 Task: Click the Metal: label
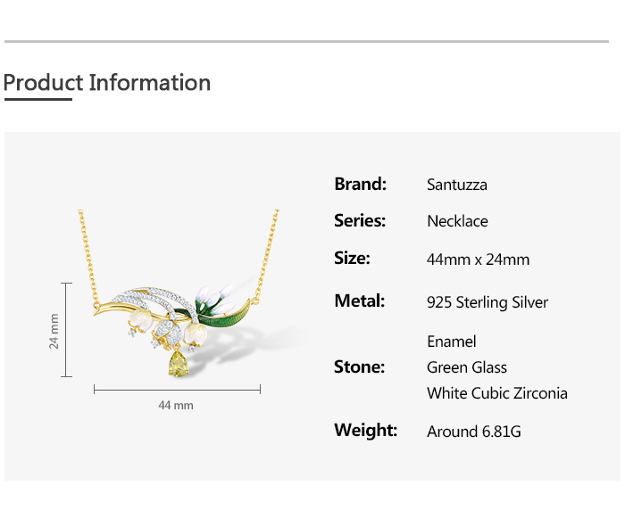point(359,301)
